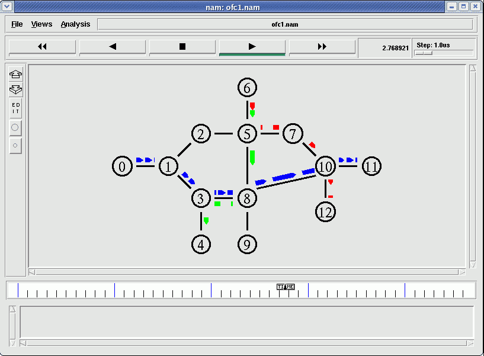Select node 12 in the network
This screenshot has height=356, width=484.
[x=325, y=212]
